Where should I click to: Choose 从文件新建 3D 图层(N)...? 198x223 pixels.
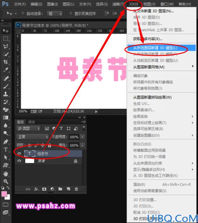point(161,11)
